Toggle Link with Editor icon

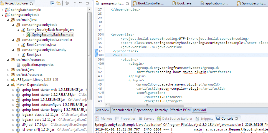click(x=58, y=3)
